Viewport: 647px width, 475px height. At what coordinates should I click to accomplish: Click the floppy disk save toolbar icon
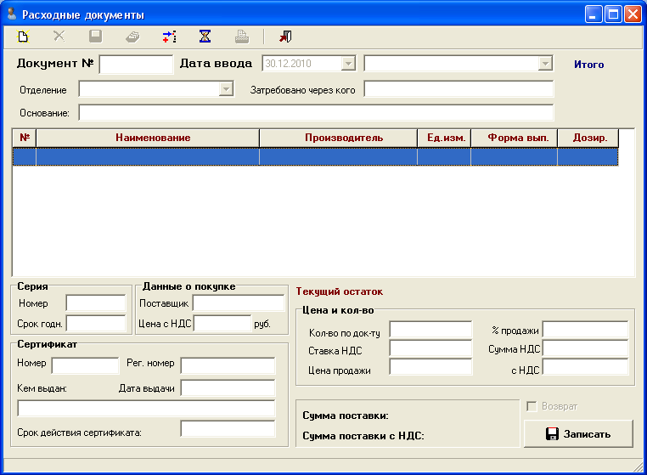96,37
